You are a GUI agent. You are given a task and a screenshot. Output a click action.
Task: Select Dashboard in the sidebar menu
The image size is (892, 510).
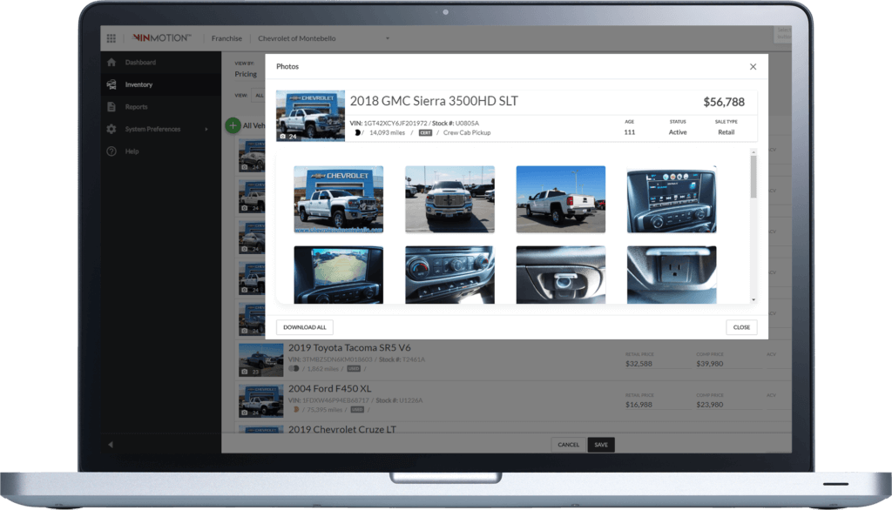140,63
